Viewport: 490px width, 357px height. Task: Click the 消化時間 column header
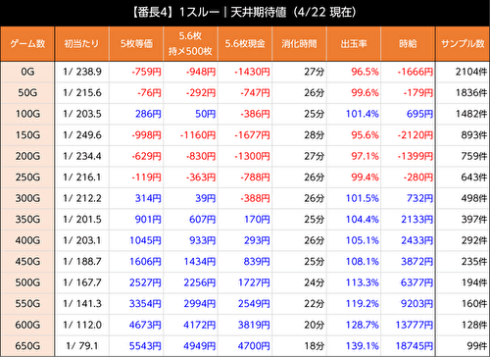coord(299,44)
